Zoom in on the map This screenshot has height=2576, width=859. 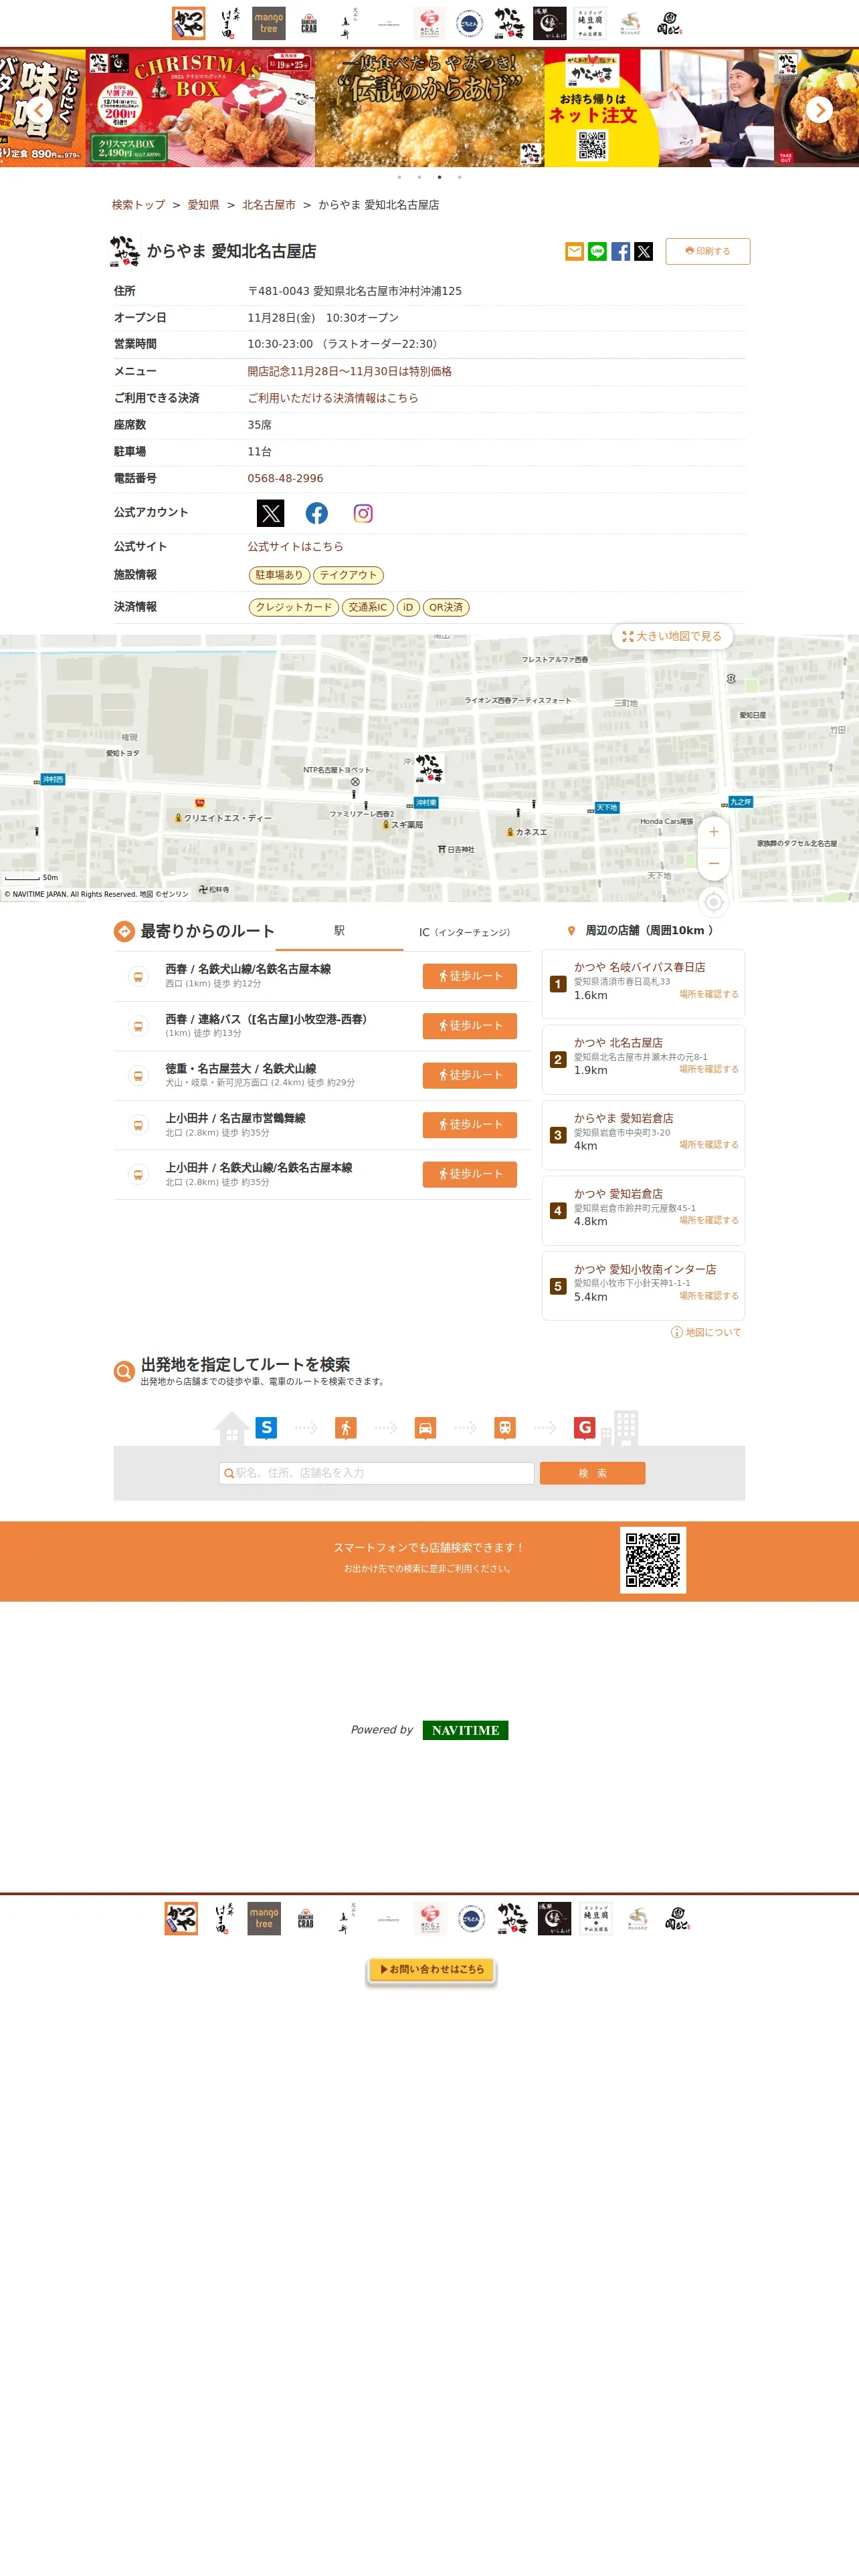point(713,832)
